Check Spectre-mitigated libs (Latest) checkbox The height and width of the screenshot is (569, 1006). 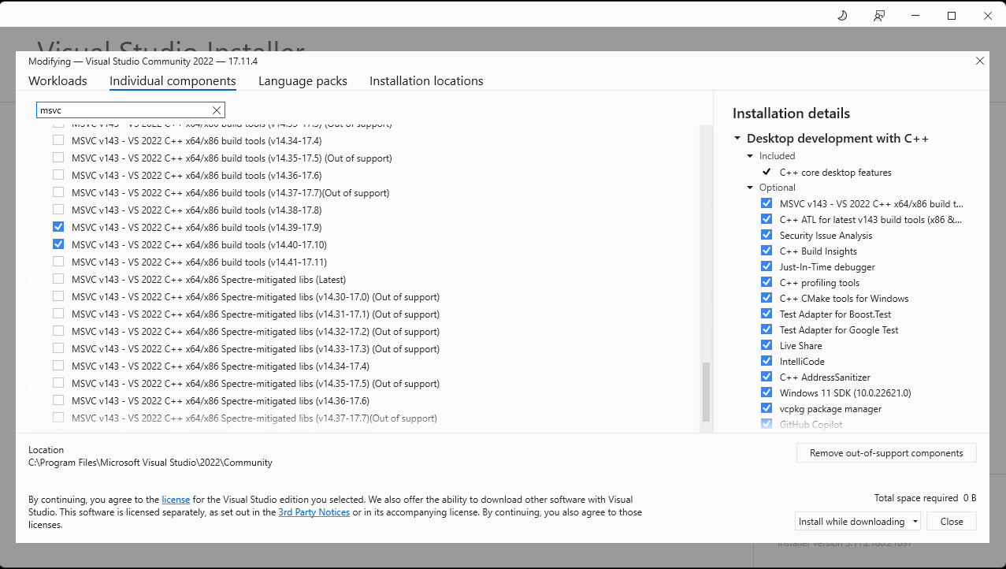pos(58,279)
